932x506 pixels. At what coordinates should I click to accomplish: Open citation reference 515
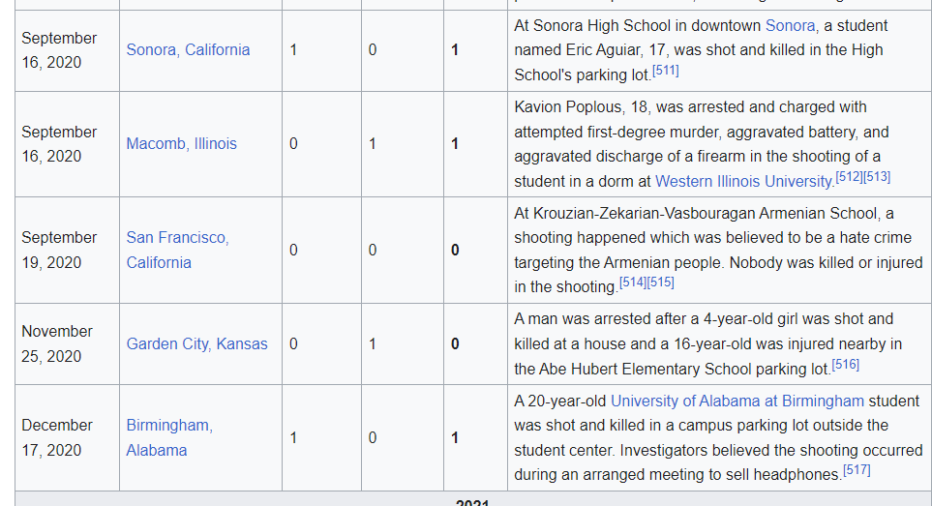pyautogui.click(x=660, y=283)
